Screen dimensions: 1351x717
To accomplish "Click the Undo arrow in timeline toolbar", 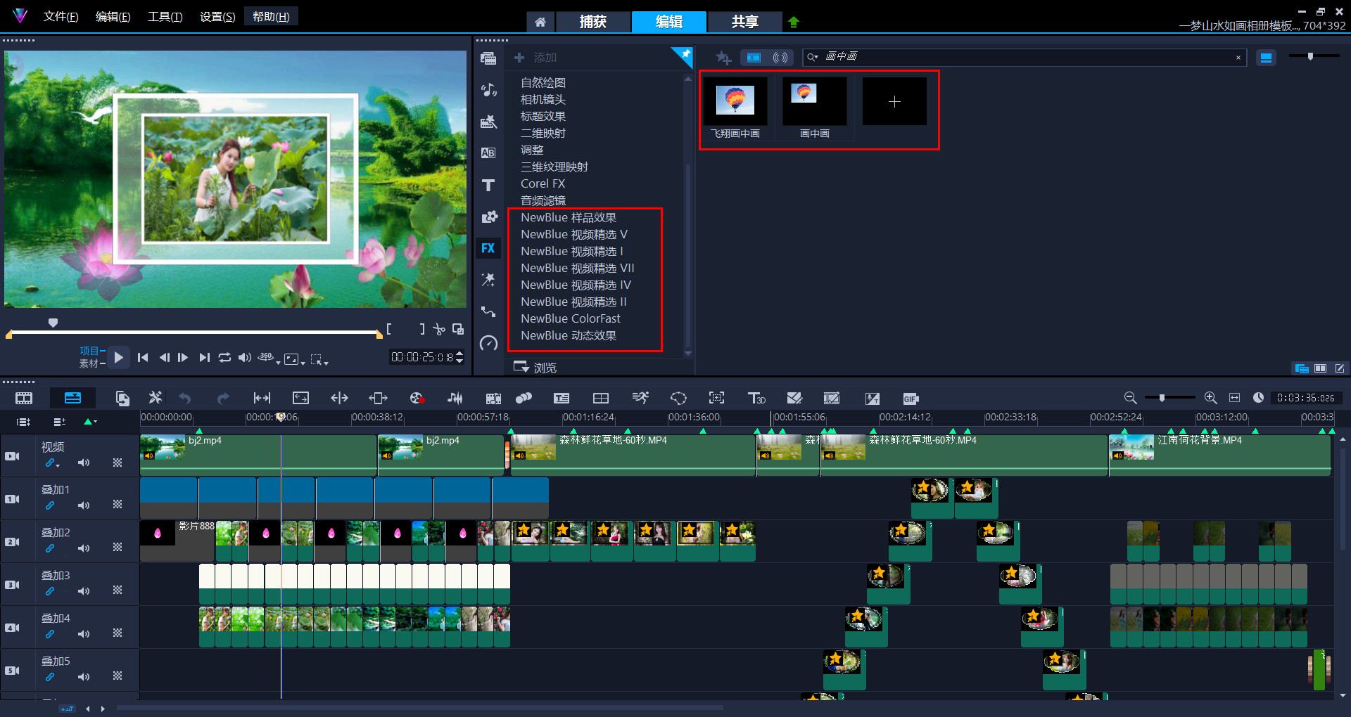I will coord(185,399).
